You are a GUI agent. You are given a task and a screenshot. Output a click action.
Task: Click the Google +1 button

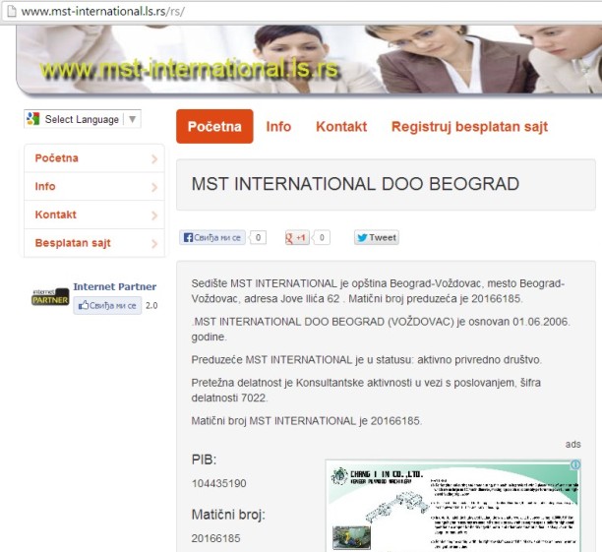click(x=297, y=238)
